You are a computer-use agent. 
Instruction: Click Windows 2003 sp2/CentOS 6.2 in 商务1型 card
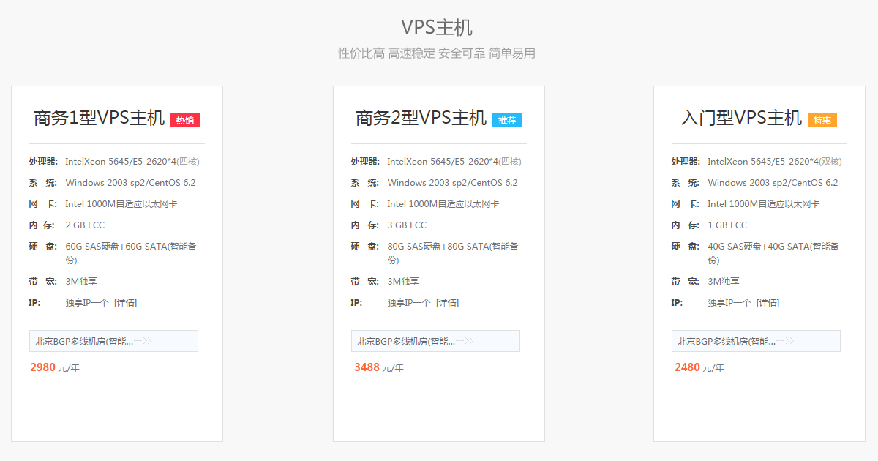click(130, 183)
